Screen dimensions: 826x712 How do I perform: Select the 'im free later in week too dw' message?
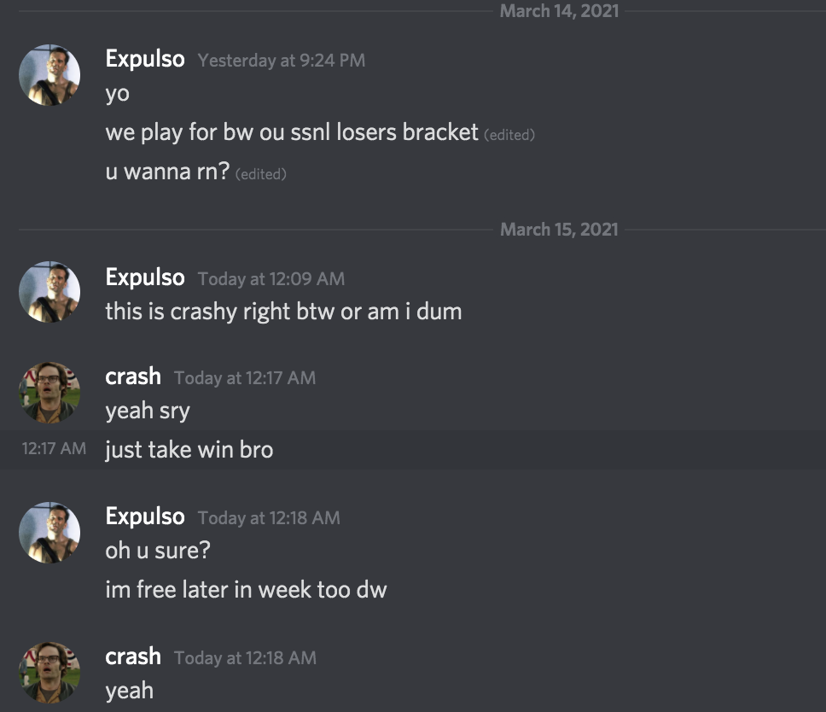pos(246,589)
